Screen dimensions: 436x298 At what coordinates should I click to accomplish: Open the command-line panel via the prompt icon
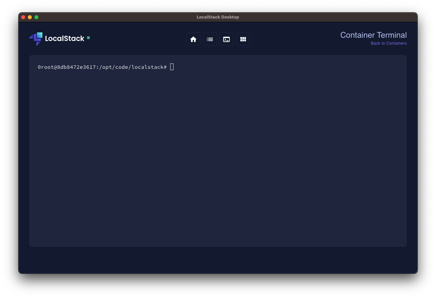tap(226, 39)
